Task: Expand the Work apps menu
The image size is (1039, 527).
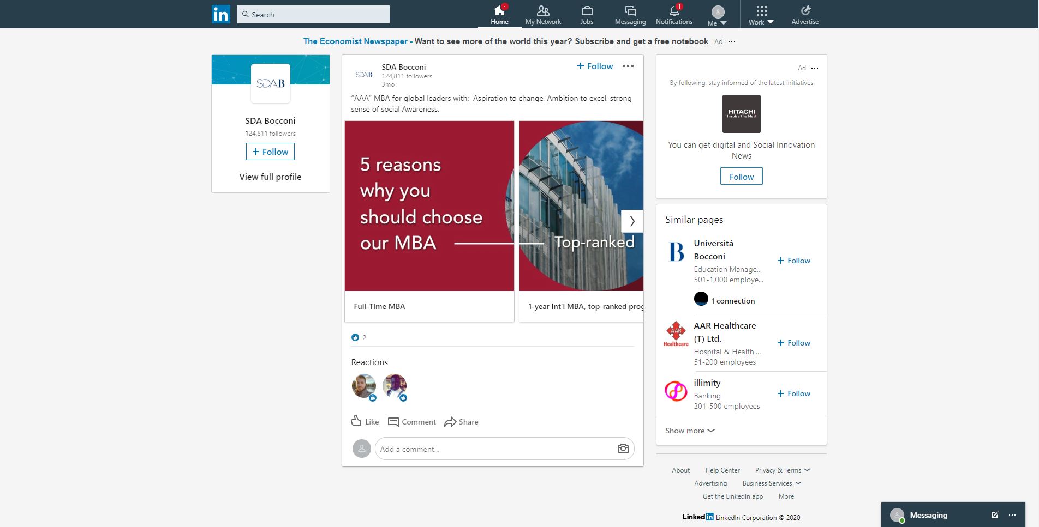Action: [x=761, y=15]
